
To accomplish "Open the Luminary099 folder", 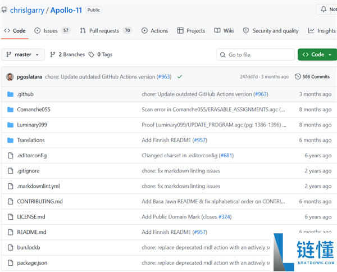I will (x=32, y=125).
